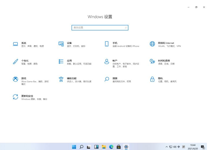Image resolution: width=208 pixels, height=150 pixels.
Task: Open the 搜索 (Search) settings category
Action: pos(115,78)
